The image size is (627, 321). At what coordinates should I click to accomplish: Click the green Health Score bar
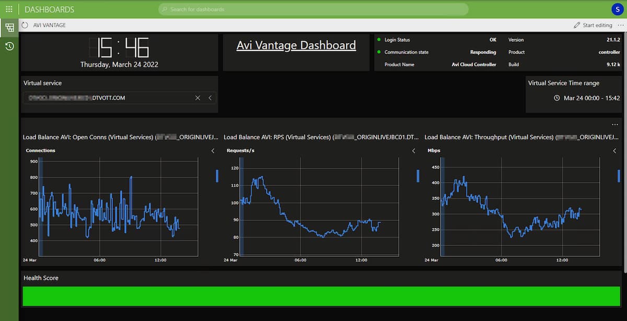(321, 296)
